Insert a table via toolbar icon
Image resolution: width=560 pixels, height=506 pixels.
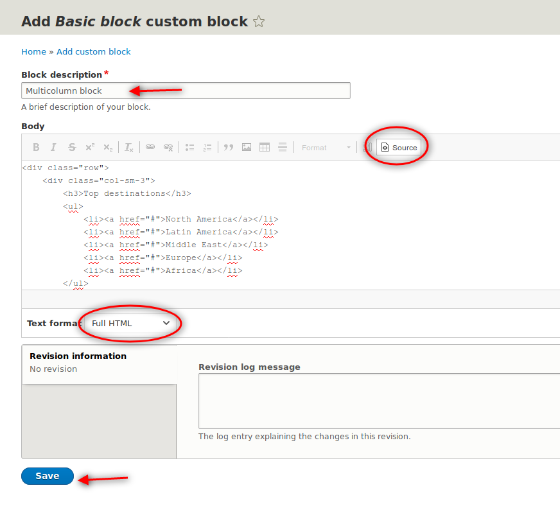tap(265, 147)
